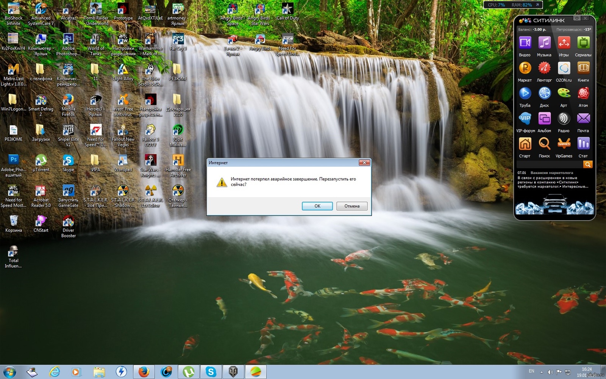Select the Корзина recycle bin desktop icon
Image resolution: width=606 pixels, height=379 pixels.
(x=14, y=223)
